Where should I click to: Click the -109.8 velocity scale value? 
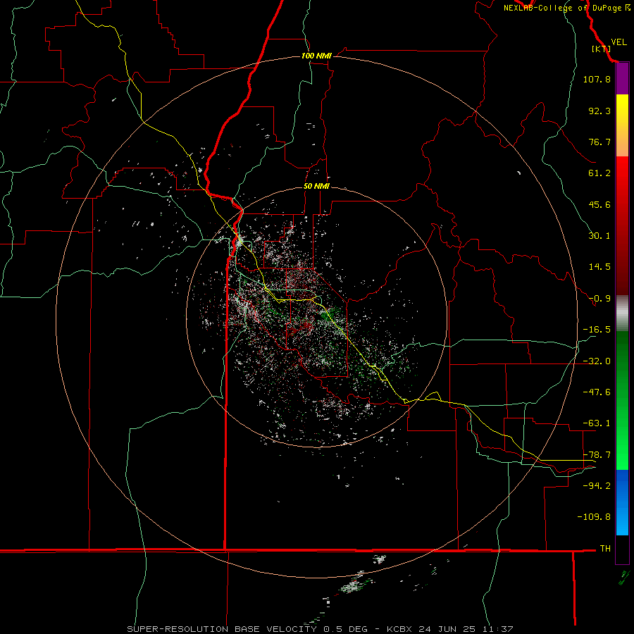click(594, 517)
